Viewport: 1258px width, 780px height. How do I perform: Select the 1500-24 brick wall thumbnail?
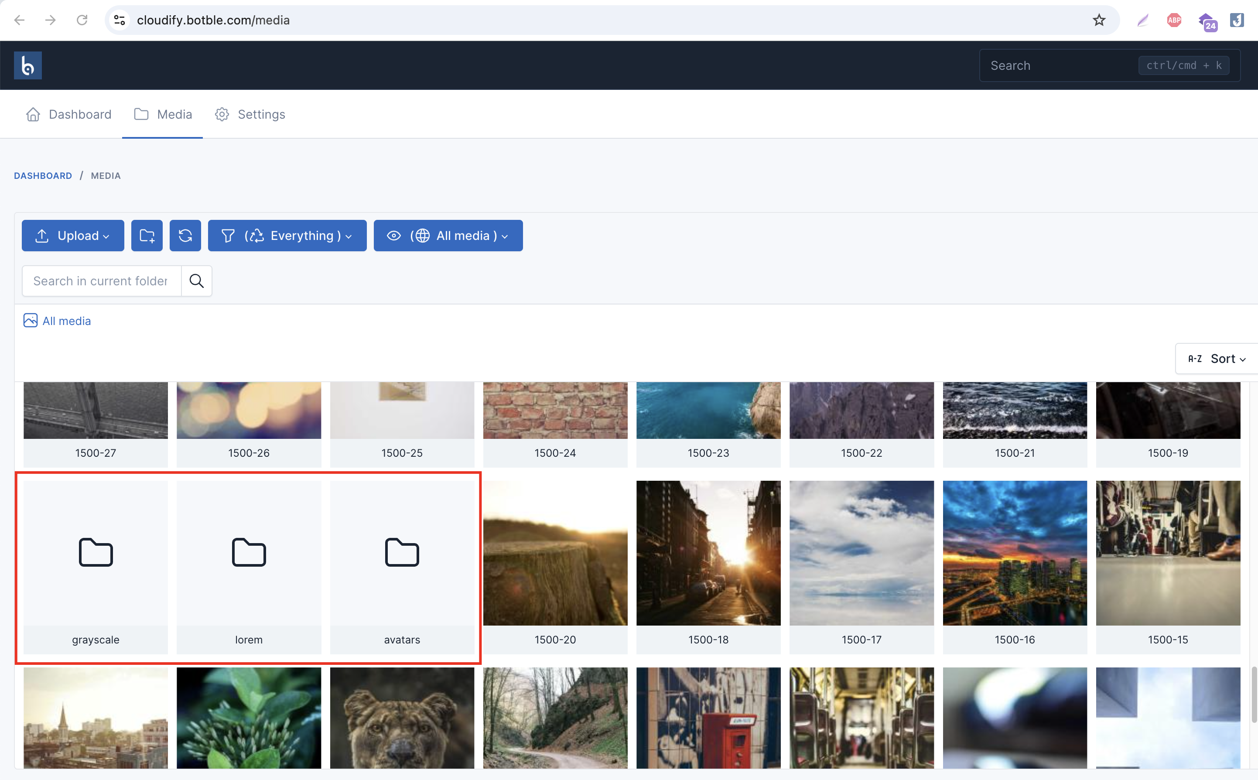[x=556, y=411]
